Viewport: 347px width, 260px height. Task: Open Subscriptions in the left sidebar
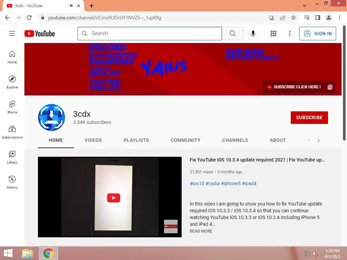tap(12, 132)
